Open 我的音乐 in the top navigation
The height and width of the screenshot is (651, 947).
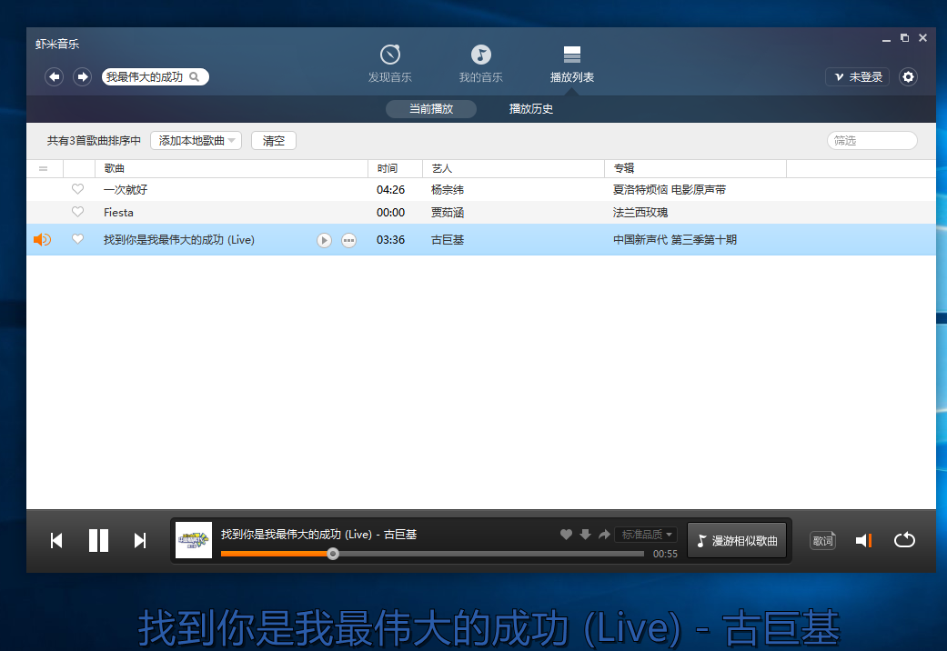tap(480, 62)
